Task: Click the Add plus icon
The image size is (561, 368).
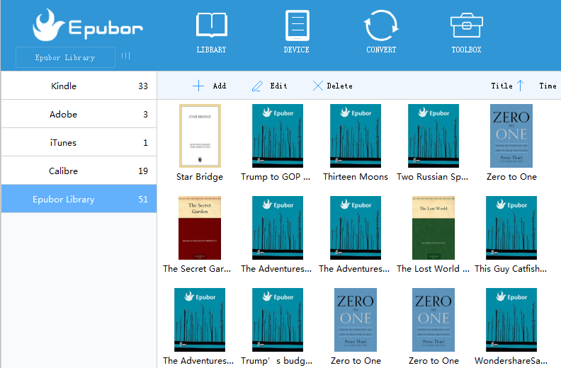Action: click(198, 86)
